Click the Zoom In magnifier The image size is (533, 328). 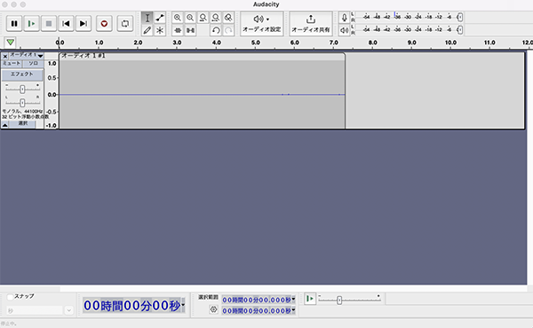[177, 18]
